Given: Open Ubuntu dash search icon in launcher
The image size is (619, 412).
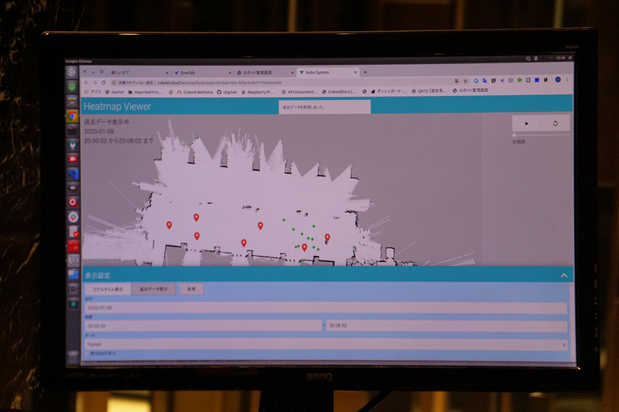Looking at the screenshot, I should click(72, 72).
